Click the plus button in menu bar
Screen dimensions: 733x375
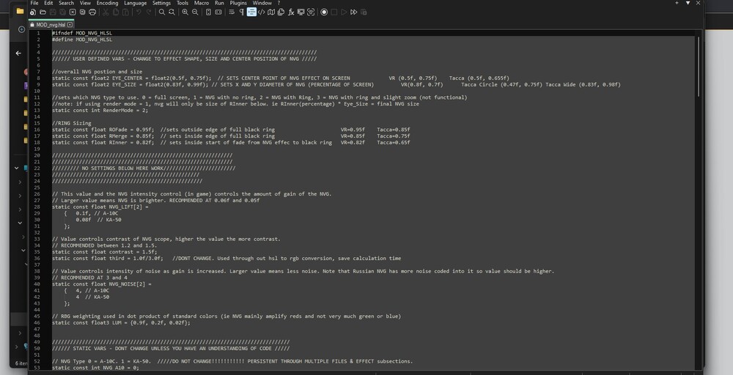pyautogui.click(x=677, y=3)
